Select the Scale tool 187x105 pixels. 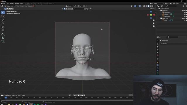coord(3,27)
